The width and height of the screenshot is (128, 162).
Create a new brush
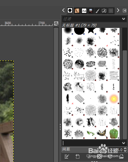78,157
